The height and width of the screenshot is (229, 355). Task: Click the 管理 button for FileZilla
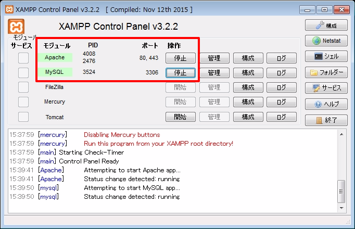coord(214,87)
